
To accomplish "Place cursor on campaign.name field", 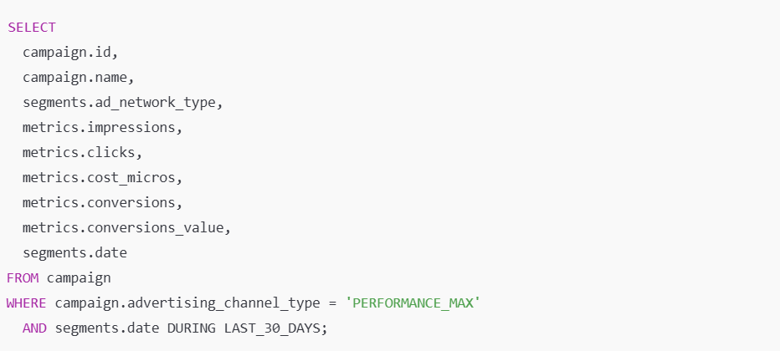I will pyautogui.click(x=78, y=77).
